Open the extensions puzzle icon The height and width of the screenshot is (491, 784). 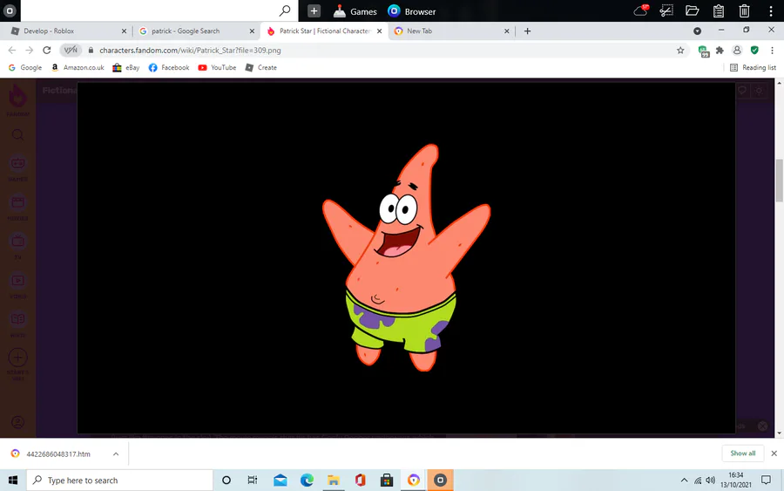point(720,50)
